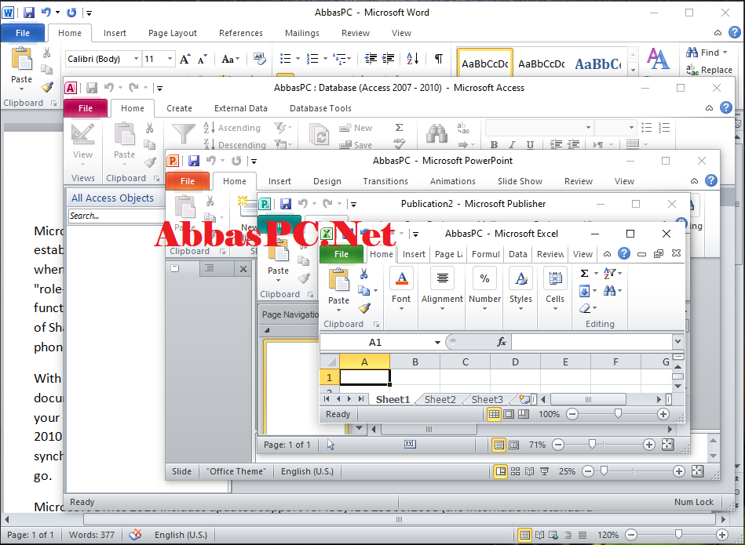
Task: Select Normal view icon in PowerPoint status bar
Action: pos(500,471)
